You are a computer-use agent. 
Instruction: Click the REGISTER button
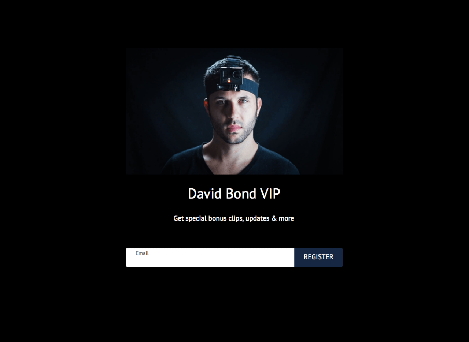pos(318,257)
